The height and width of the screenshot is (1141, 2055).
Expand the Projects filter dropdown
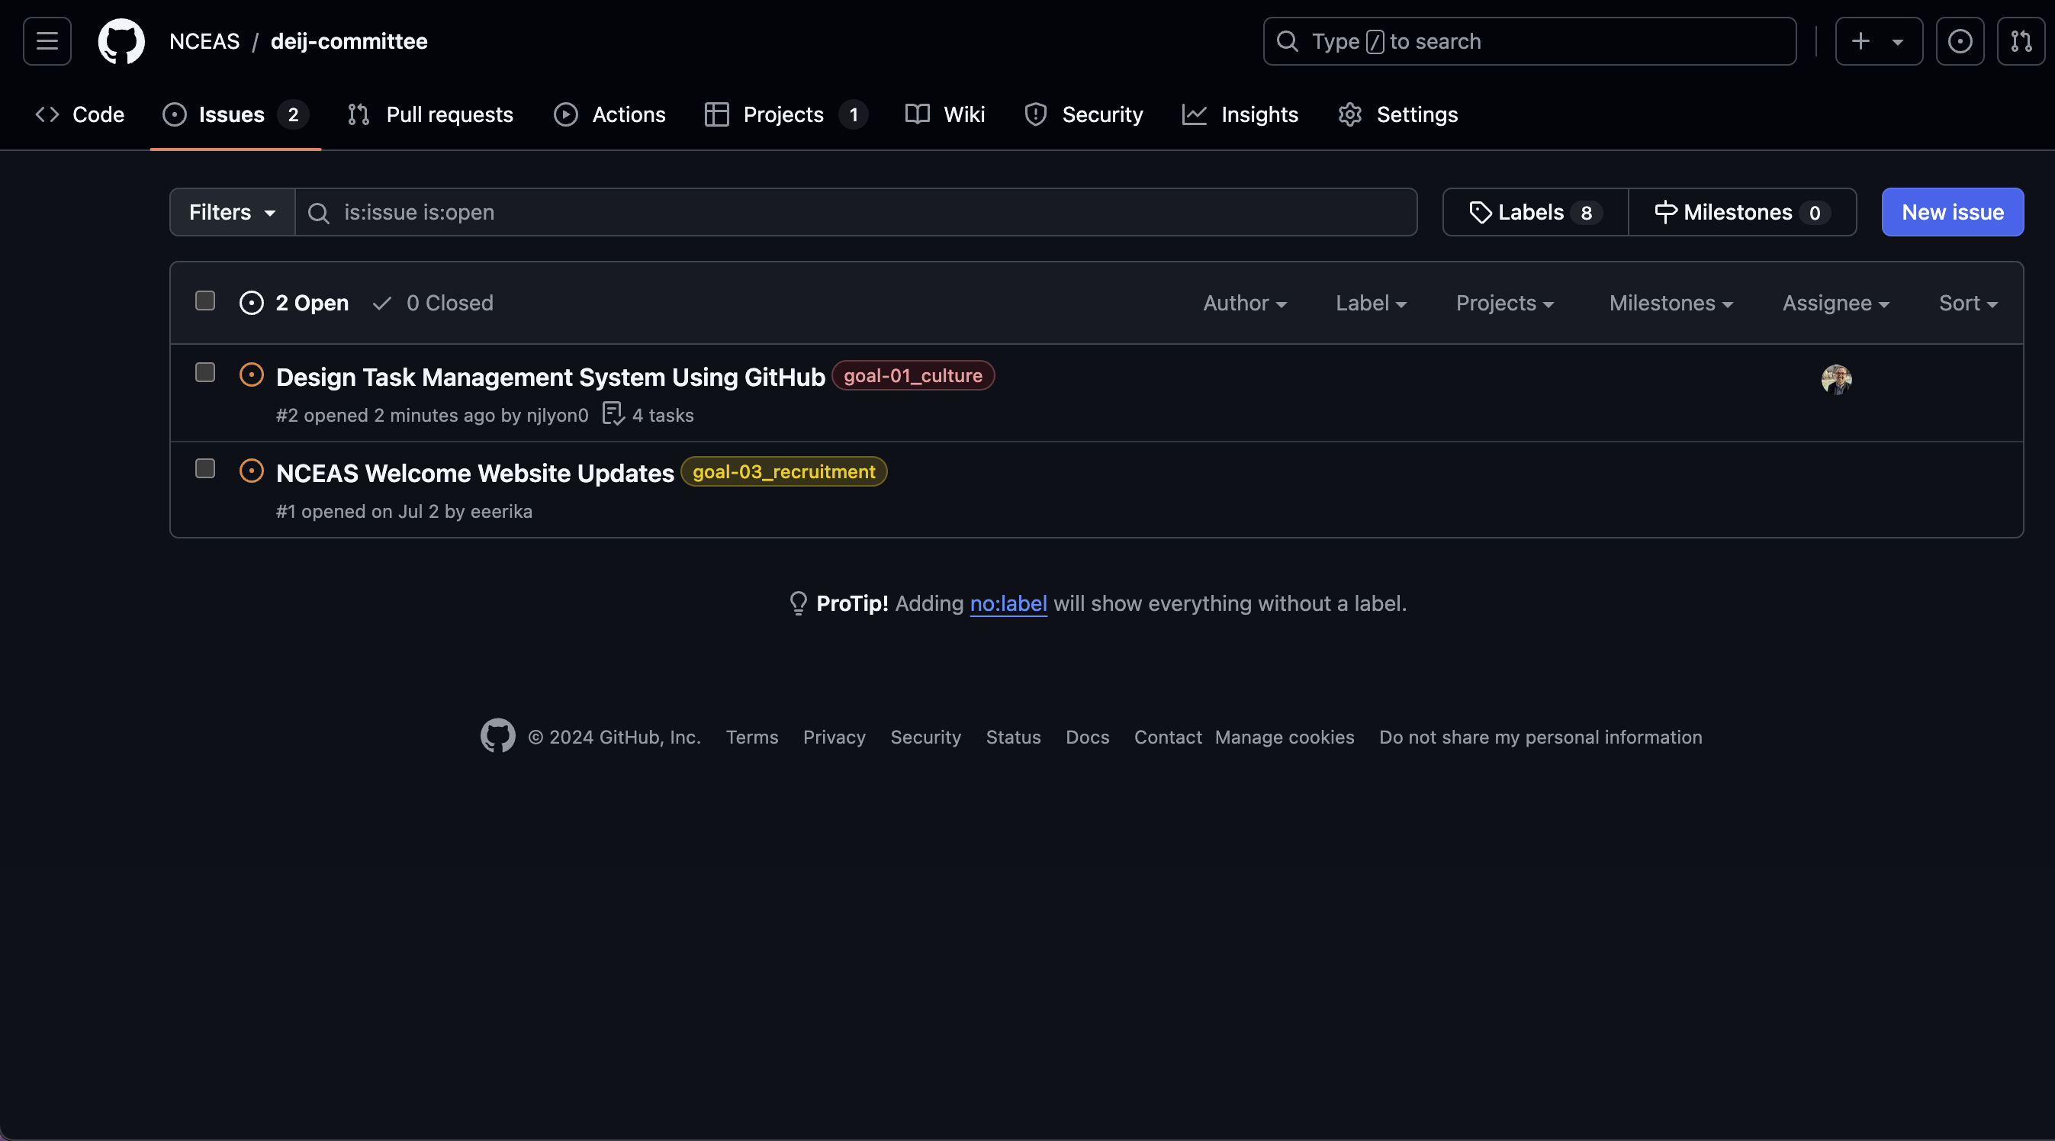1504,304
